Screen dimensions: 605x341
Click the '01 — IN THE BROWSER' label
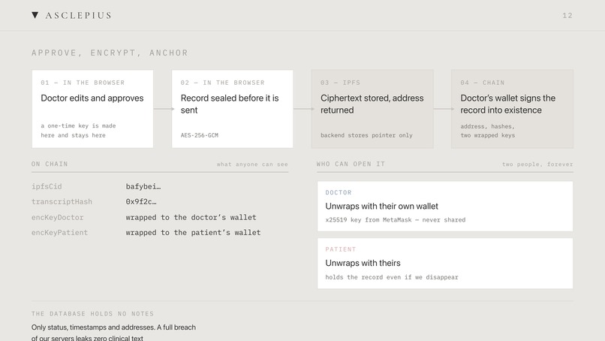click(83, 83)
